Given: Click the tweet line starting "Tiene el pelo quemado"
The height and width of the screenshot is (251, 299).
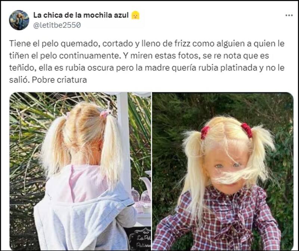Looking at the screenshot, I should point(147,44).
